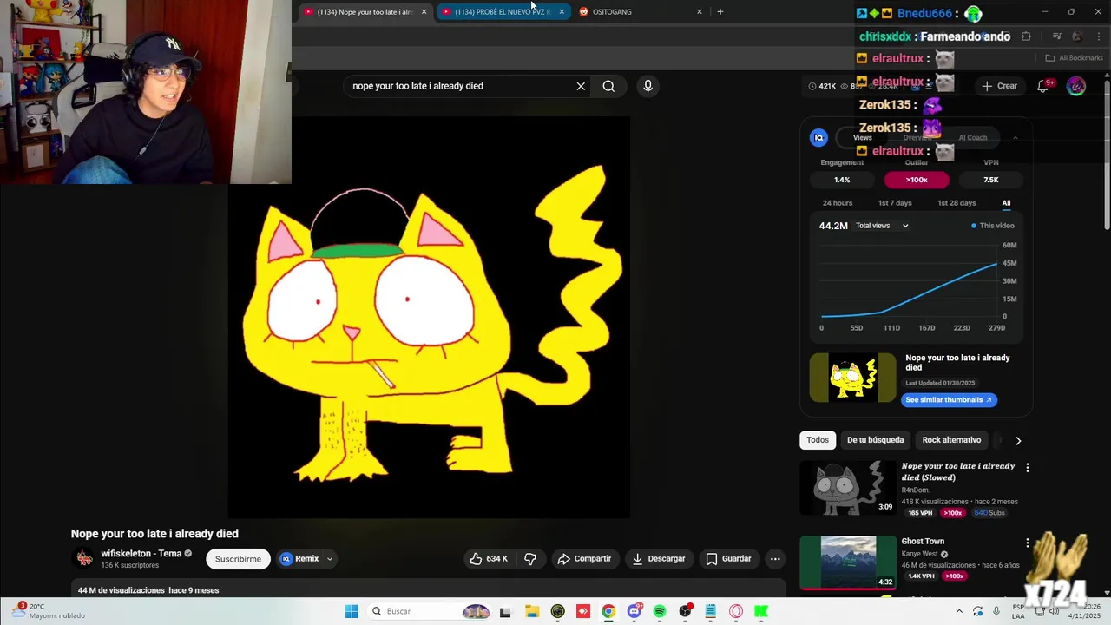Toggle the 1.4% Engagement pill
The width and height of the screenshot is (1111, 625).
pyautogui.click(x=842, y=180)
